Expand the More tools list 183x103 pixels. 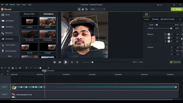[x=10, y=56]
